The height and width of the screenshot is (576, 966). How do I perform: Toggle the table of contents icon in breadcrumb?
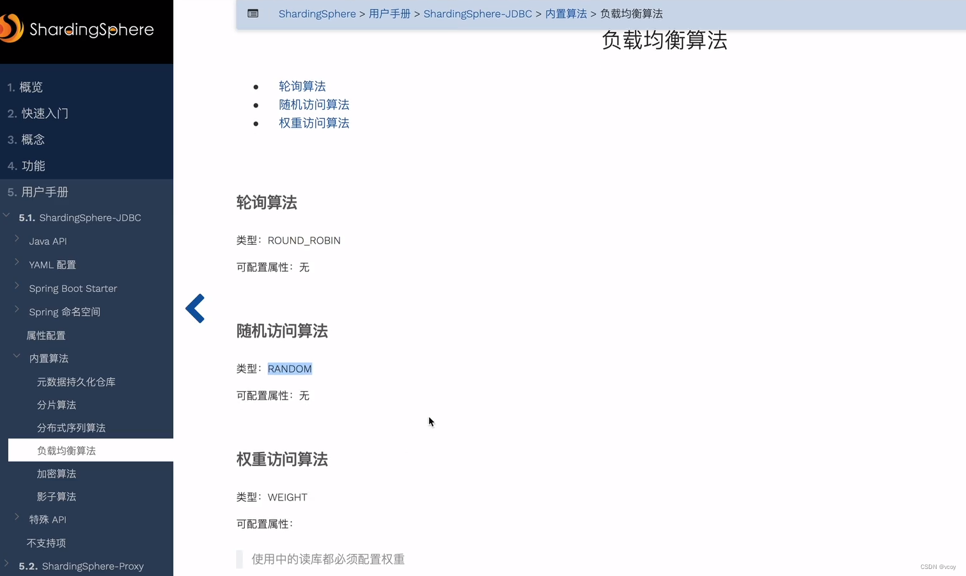click(253, 13)
